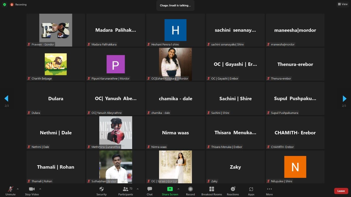
Task: Open the More menu
Action: pyautogui.click(x=269, y=191)
